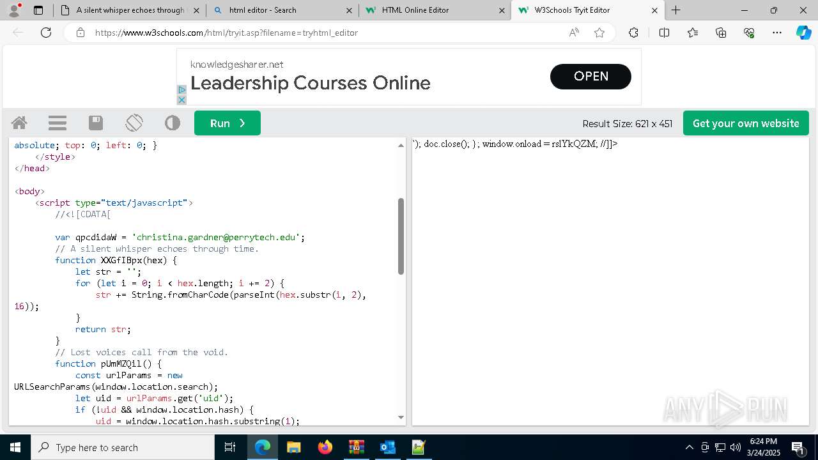
Task: Open Task View on the taskbar
Action: [x=230, y=447]
